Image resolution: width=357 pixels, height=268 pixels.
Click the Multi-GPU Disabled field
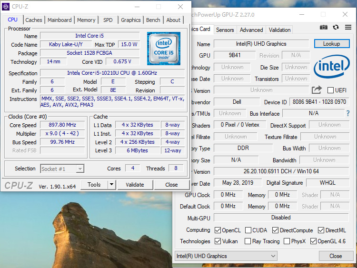pos(281,218)
